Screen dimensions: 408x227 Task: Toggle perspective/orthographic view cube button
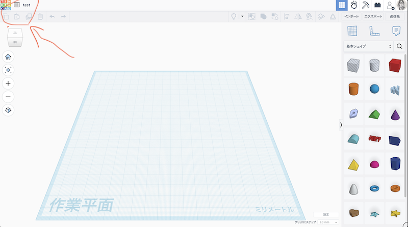[8, 110]
